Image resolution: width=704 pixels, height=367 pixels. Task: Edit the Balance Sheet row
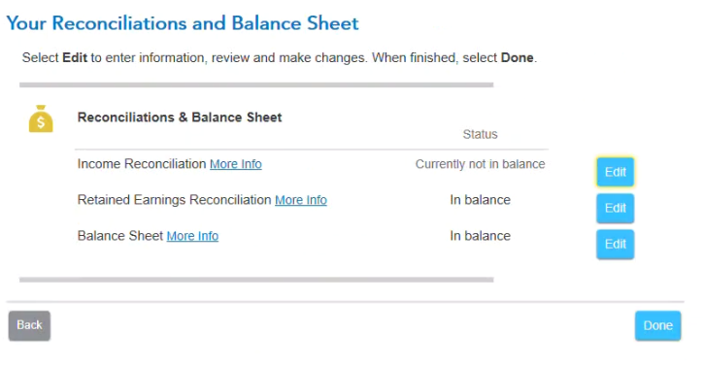coord(615,244)
